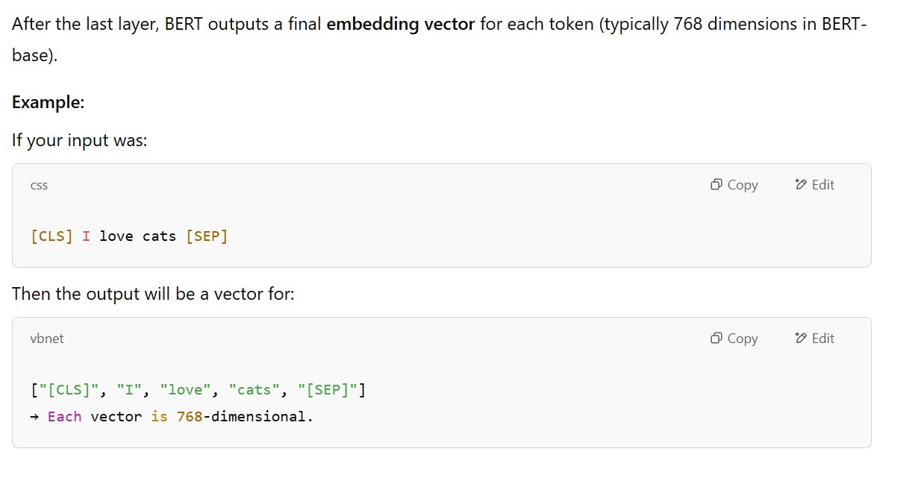Click the copy icon in the css code block
The height and width of the screenshot is (481, 924).
717,185
